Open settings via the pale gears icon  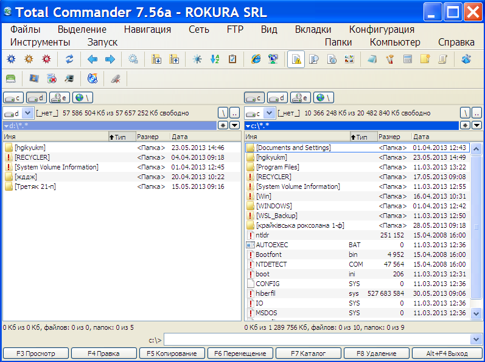133,59
